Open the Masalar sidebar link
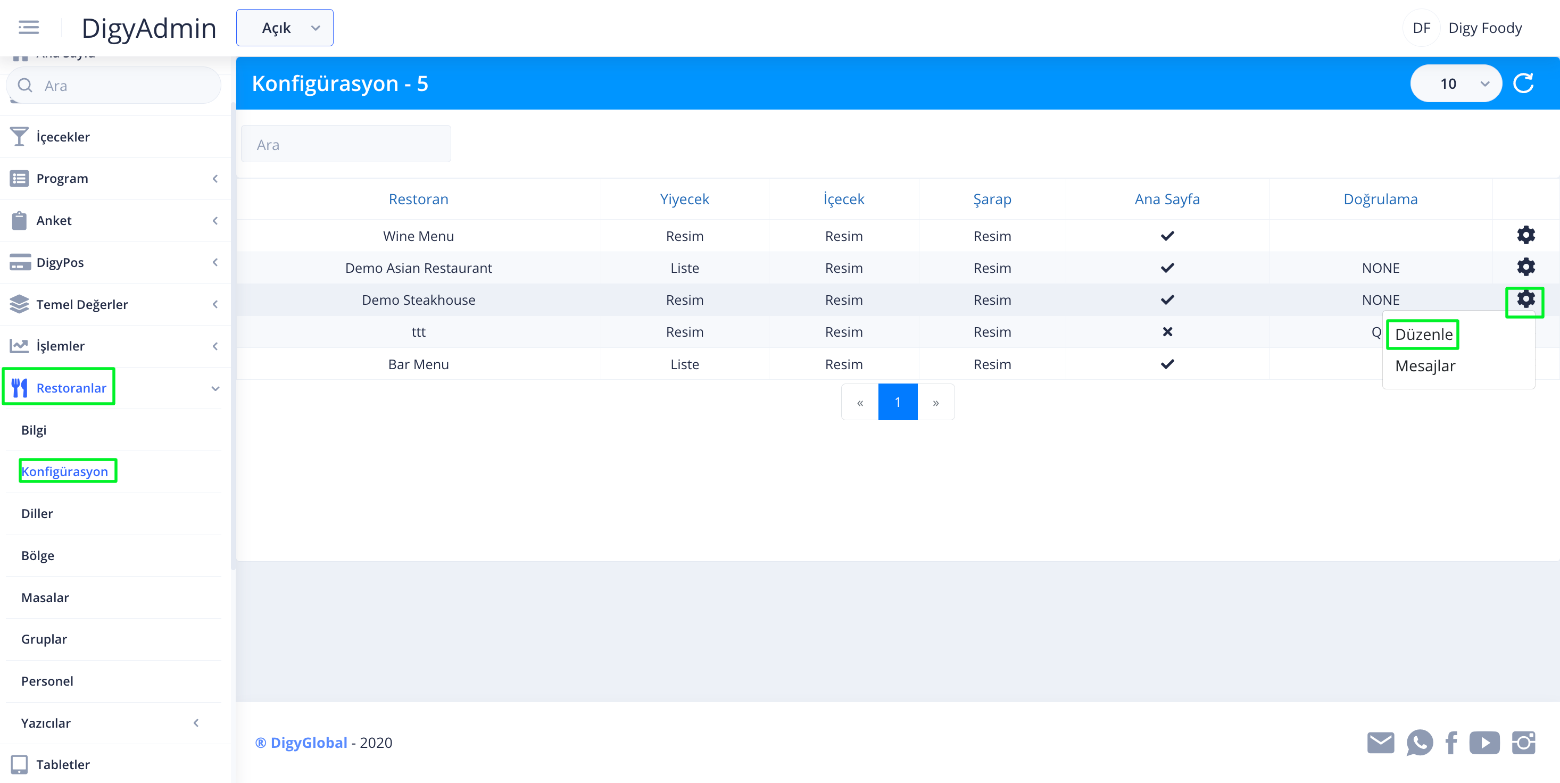 45,597
